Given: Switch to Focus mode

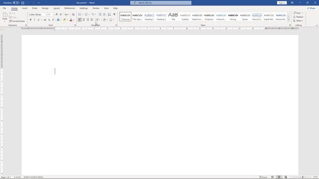Looking at the screenshot, I should pos(263,177).
